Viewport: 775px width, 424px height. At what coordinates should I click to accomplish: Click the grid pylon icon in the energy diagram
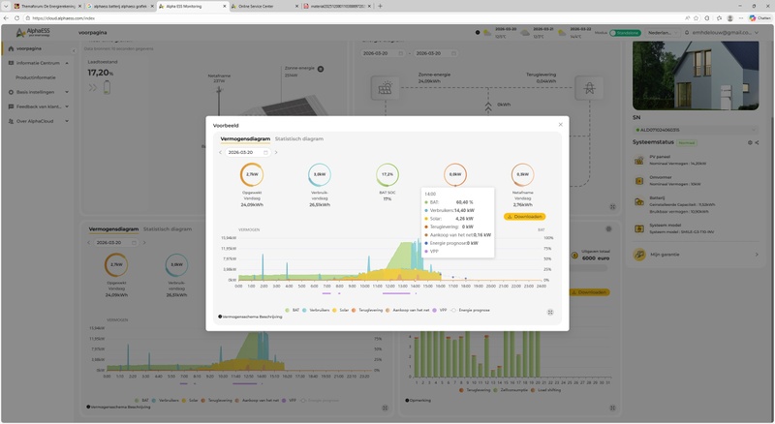click(589, 88)
